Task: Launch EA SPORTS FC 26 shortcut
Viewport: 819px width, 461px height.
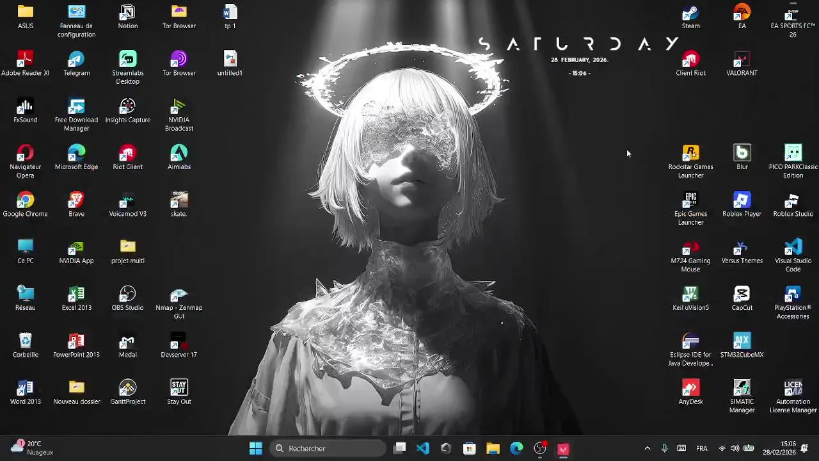Action: (x=793, y=21)
